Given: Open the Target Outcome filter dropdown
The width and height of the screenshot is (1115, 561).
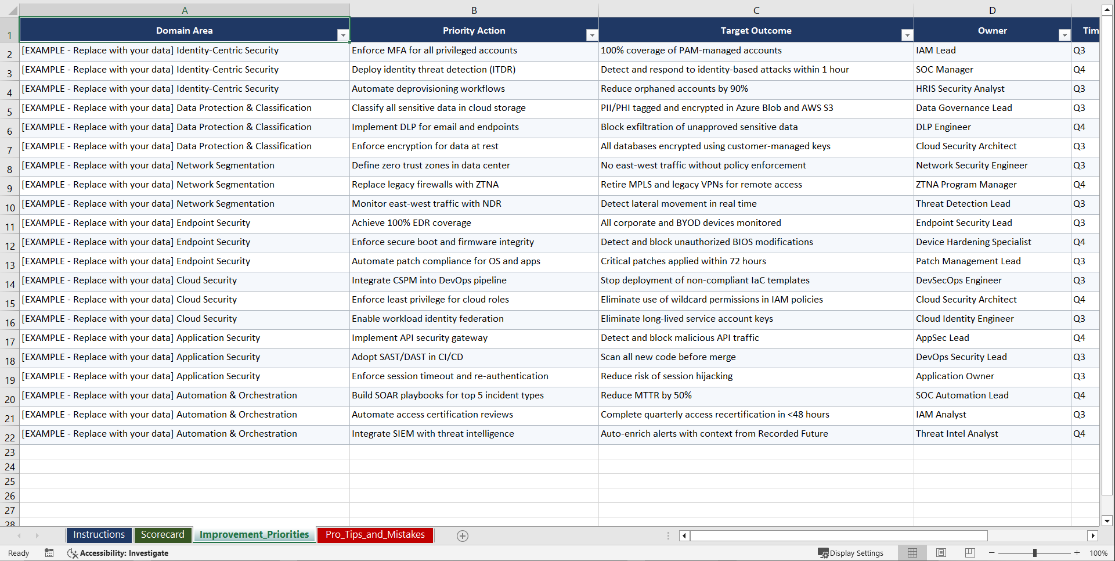Looking at the screenshot, I should tap(907, 35).
